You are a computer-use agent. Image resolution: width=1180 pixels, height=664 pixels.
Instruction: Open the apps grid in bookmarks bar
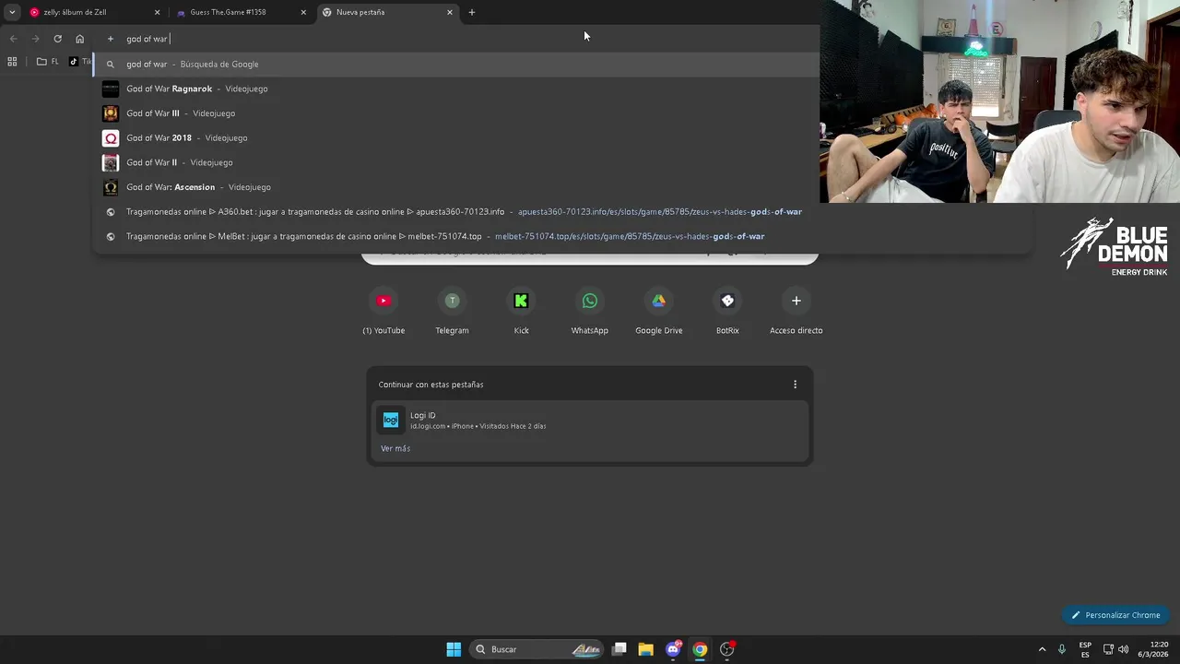[12, 62]
